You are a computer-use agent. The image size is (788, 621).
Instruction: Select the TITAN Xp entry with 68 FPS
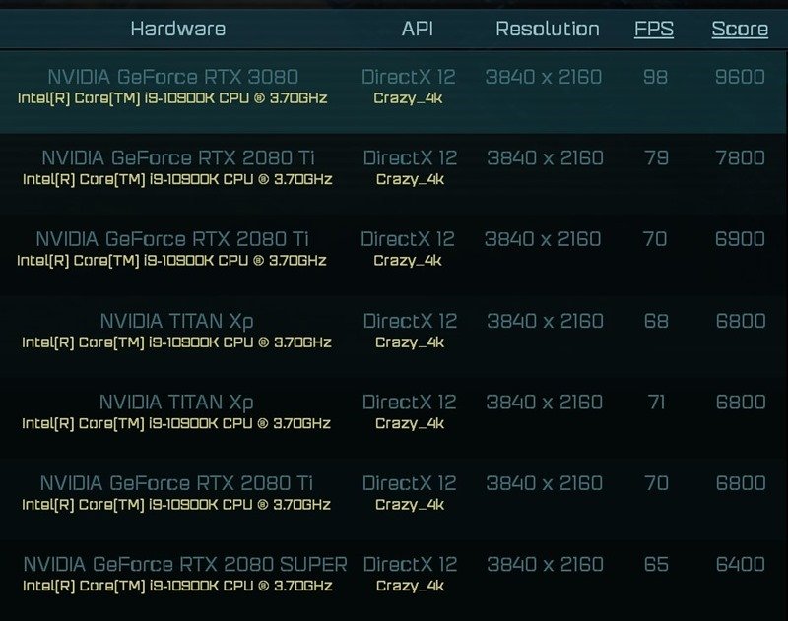(177, 321)
